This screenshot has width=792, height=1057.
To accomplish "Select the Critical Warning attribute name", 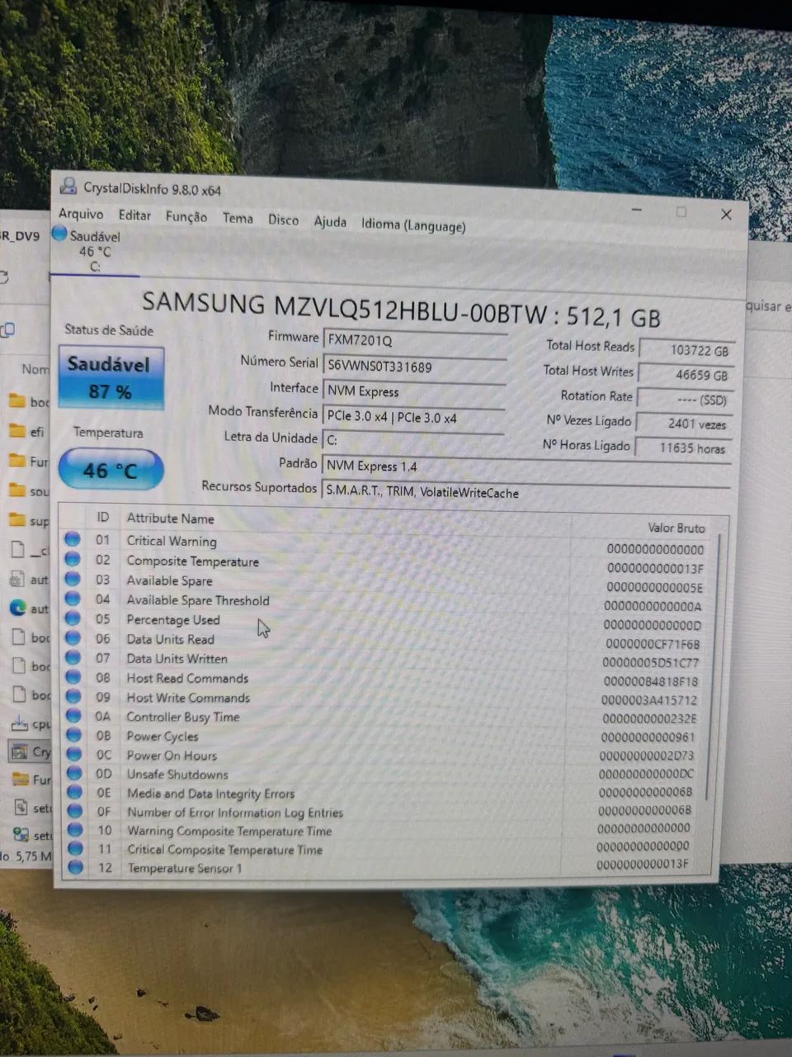I will 172,541.
